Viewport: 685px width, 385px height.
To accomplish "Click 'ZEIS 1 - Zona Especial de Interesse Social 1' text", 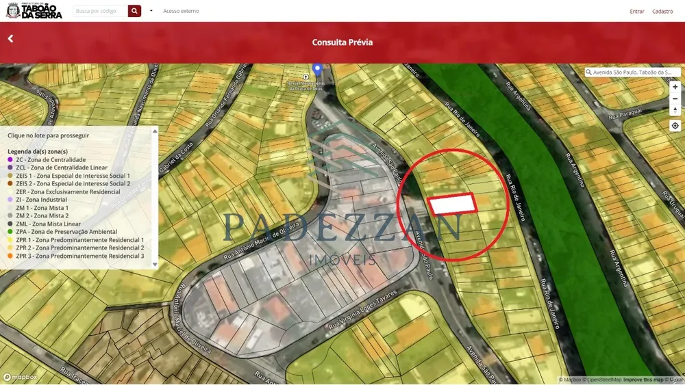I will coord(73,176).
